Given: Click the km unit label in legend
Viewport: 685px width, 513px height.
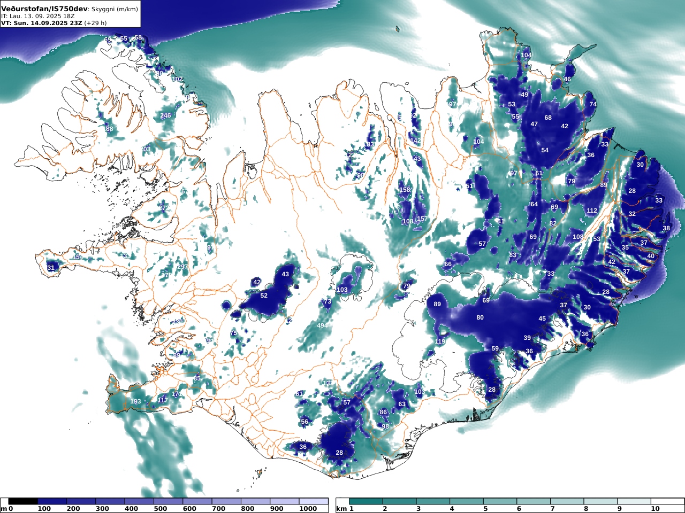Looking at the screenshot, I should coord(341,509).
